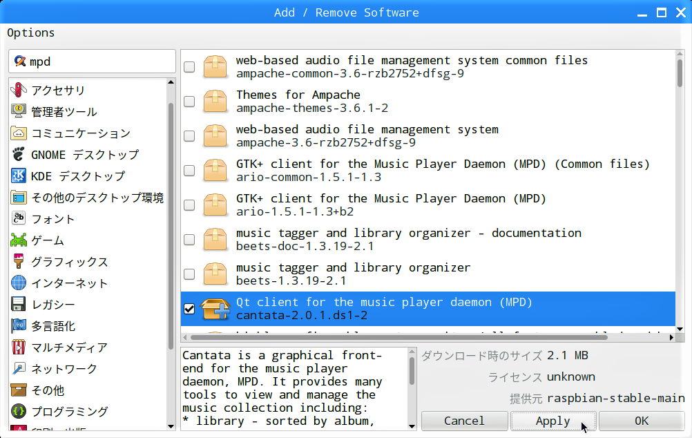Click the マルチメディア film icon

[18, 347]
